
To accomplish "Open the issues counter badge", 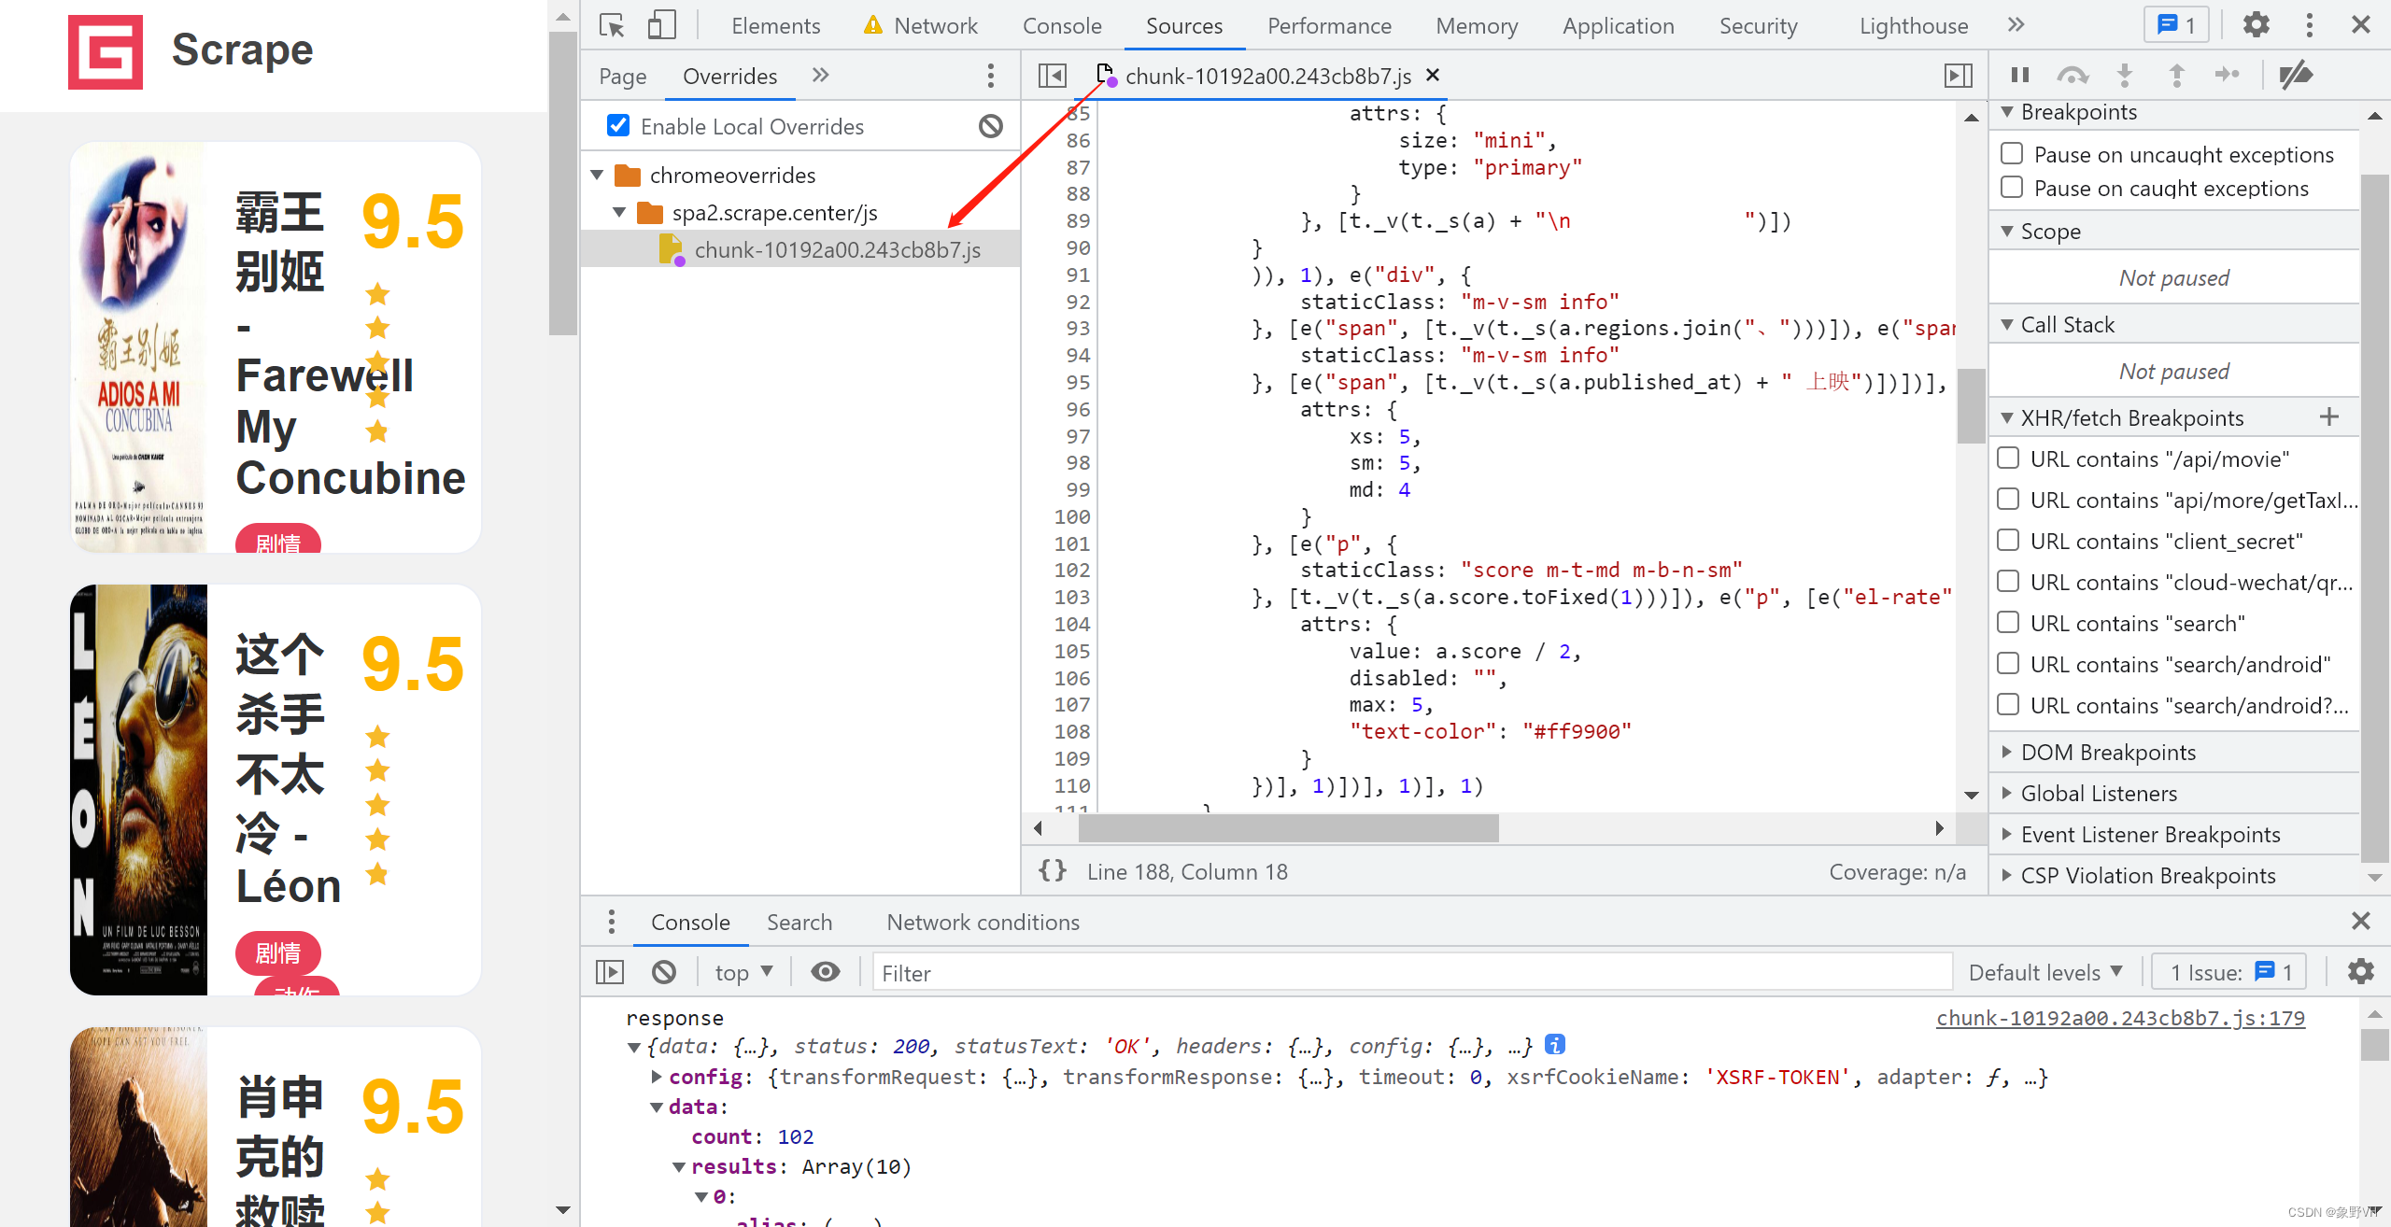I will click(x=2176, y=25).
